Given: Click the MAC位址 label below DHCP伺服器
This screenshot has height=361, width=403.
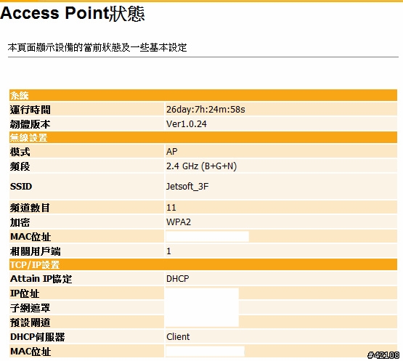Looking at the screenshot, I should click(x=30, y=352).
